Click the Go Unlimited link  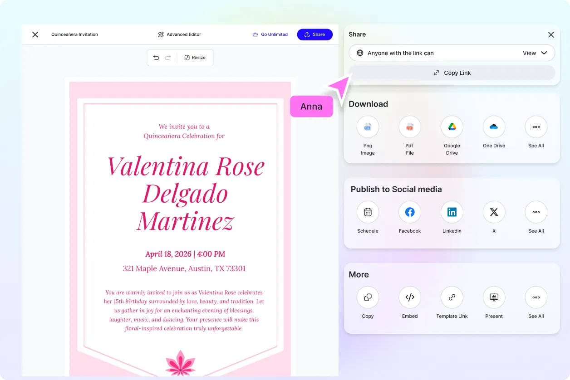[270, 34]
